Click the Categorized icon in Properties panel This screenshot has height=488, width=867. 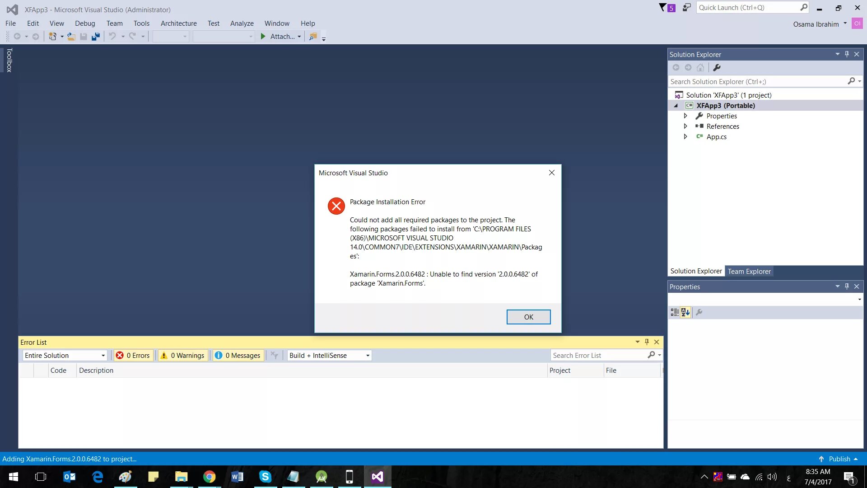pos(675,312)
